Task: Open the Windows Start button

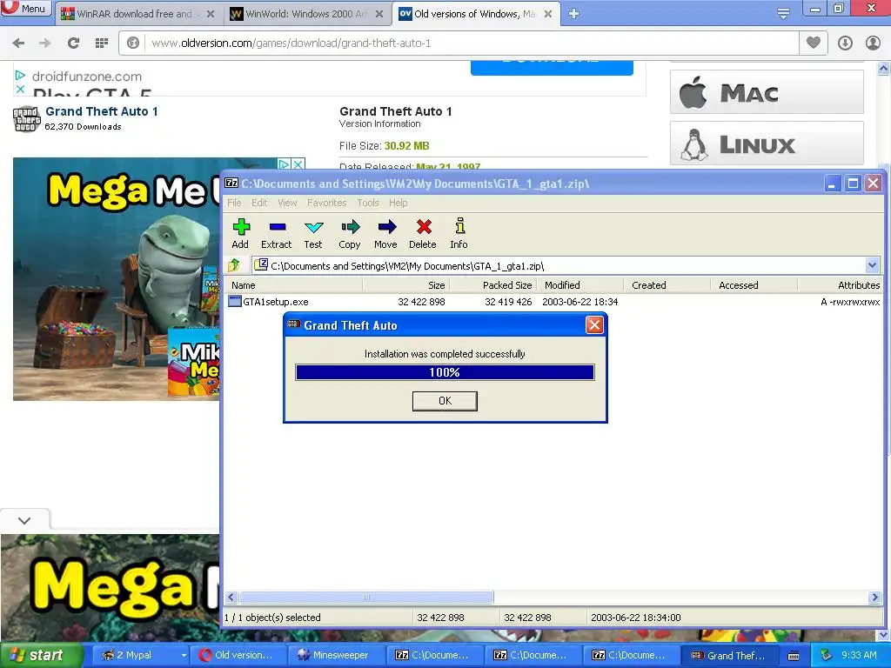Action: point(41,655)
